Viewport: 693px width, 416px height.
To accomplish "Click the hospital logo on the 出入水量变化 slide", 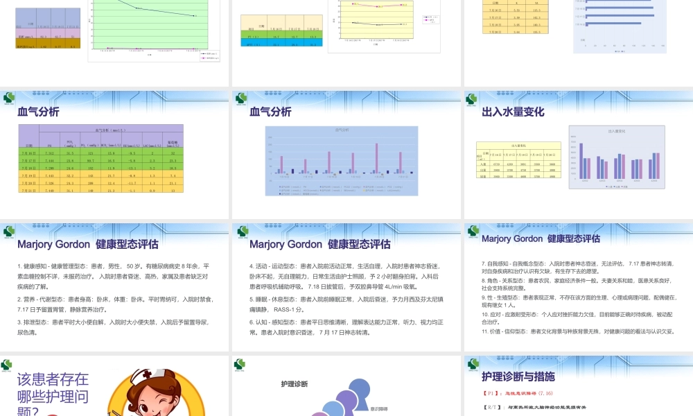I will click(472, 96).
